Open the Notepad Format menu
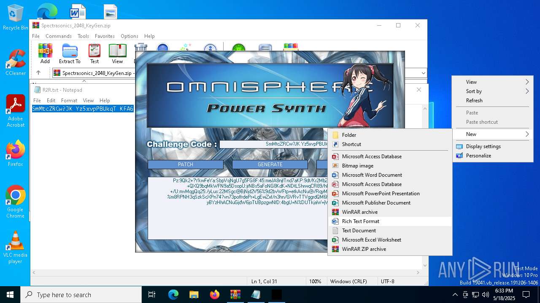Viewport: 540px width, 303px height. [69, 101]
